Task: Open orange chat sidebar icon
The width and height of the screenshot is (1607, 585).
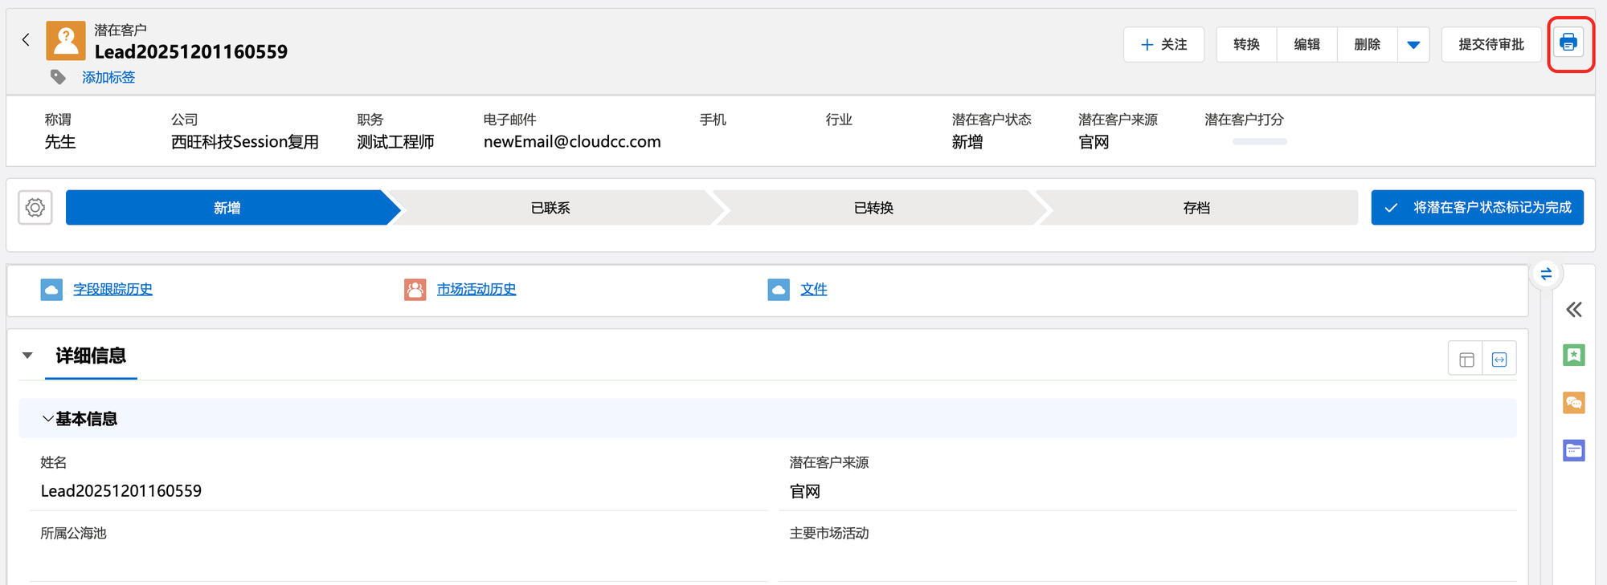Action: pyautogui.click(x=1573, y=403)
